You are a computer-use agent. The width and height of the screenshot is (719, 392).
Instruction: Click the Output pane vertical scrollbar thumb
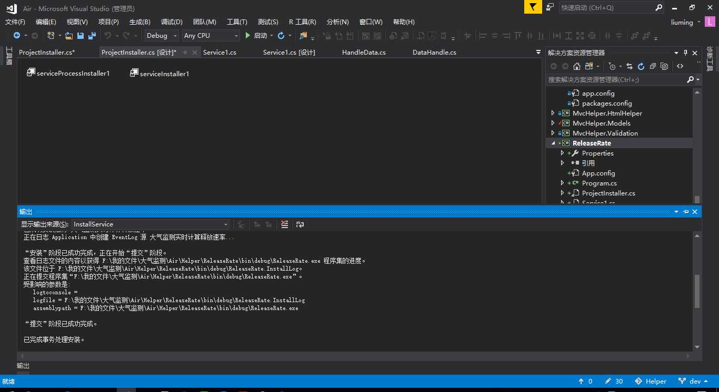point(697,291)
